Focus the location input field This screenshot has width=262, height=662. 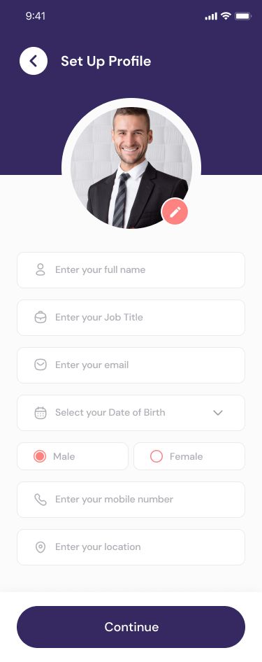tap(131, 547)
